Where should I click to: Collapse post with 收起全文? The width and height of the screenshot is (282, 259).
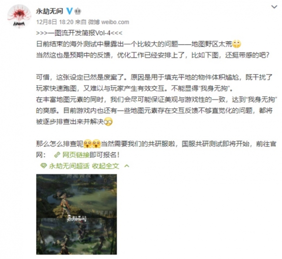coord(106,166)
